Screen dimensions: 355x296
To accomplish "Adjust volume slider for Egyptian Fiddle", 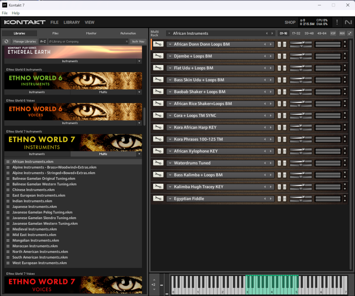I will click(x=301, y=197).
